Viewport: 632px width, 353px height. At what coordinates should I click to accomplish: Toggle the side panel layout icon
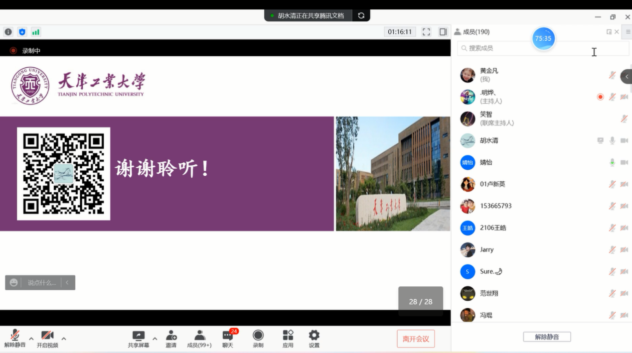443,32
